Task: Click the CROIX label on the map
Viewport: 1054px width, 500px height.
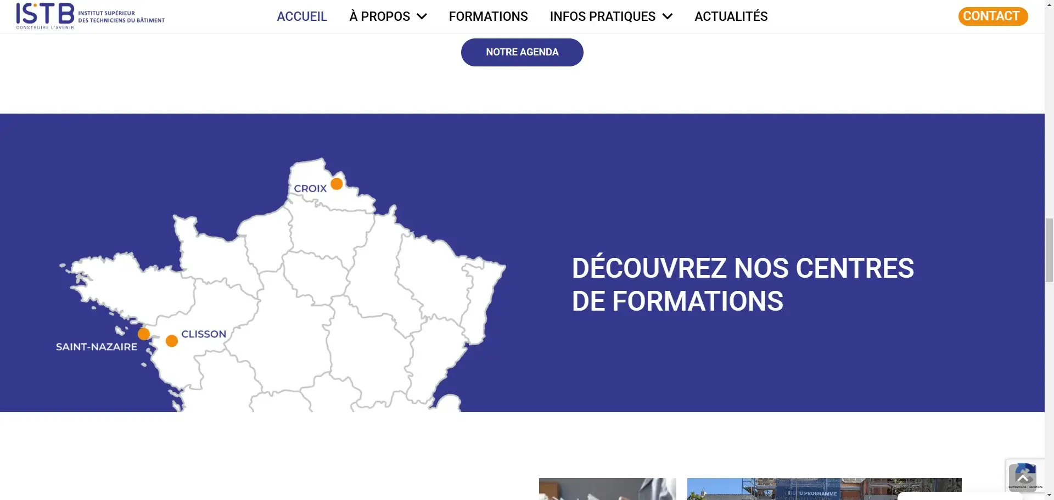Action: [310, 188]
